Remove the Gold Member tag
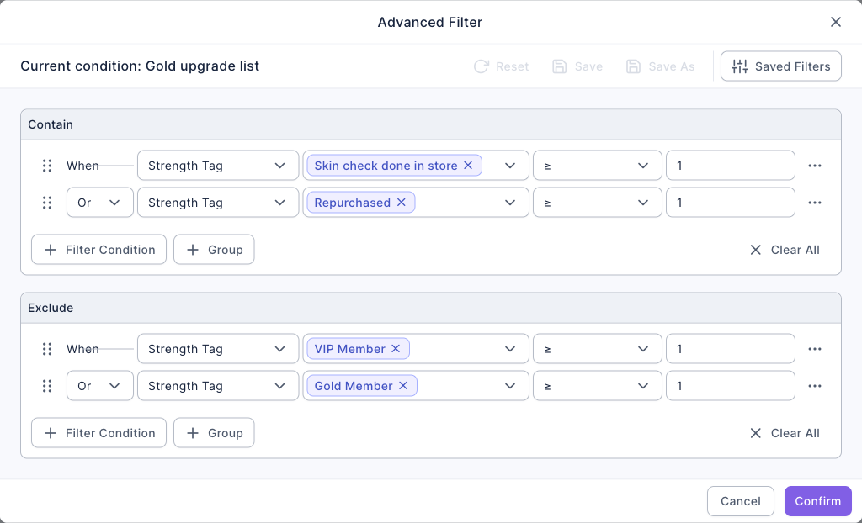The width and height of the screenshot is (862, 523). [x=403, y=386]
